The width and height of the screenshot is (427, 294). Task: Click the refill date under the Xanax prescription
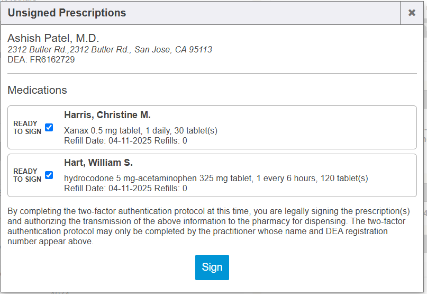125,141
